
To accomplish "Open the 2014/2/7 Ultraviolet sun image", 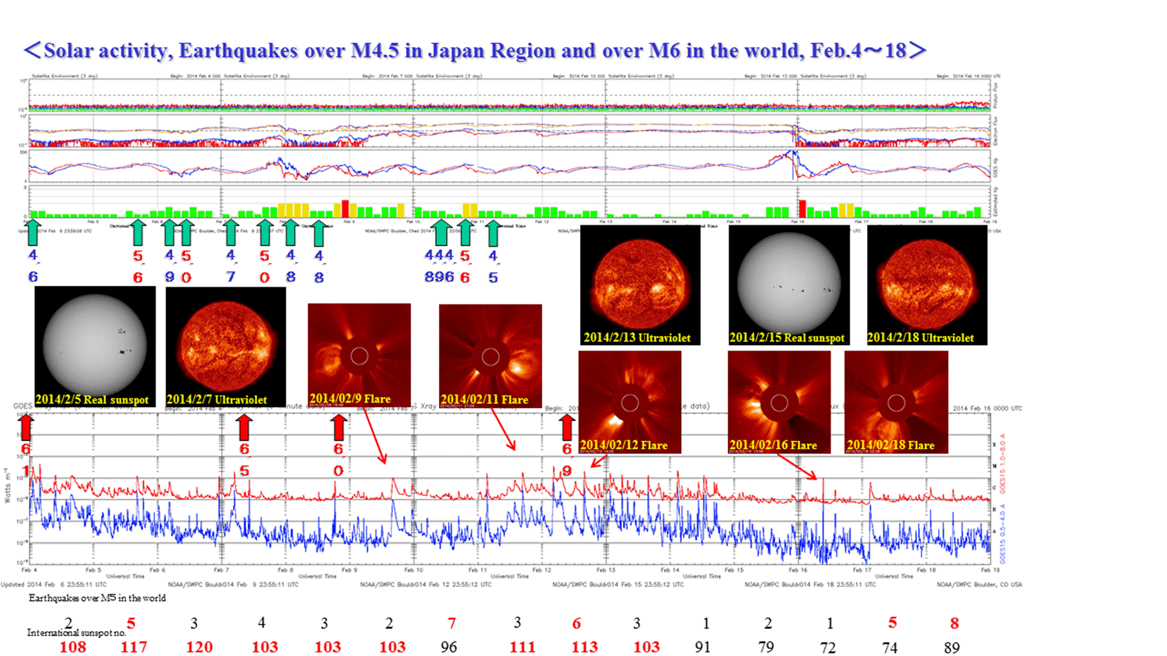I will click(x=226, y=347).
